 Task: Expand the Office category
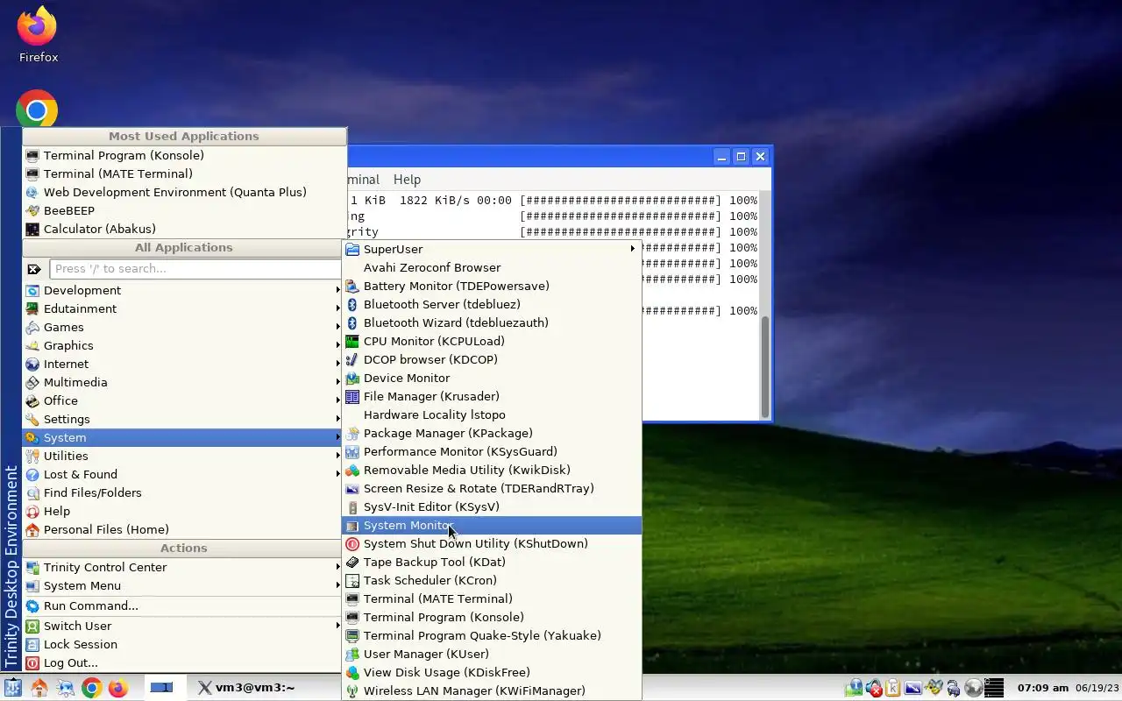(184, 400)
